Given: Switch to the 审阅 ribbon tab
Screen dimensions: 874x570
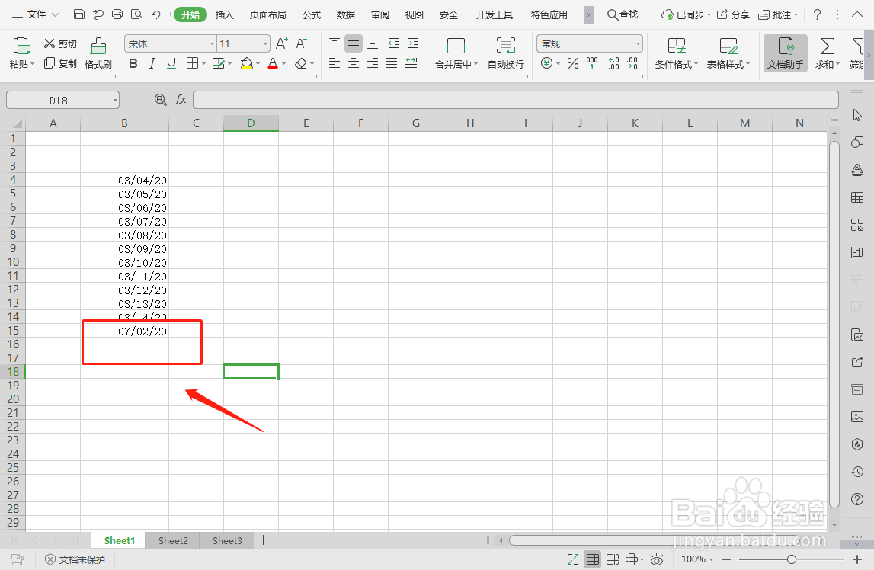Looking at the screenshot, I should point(380,14).
